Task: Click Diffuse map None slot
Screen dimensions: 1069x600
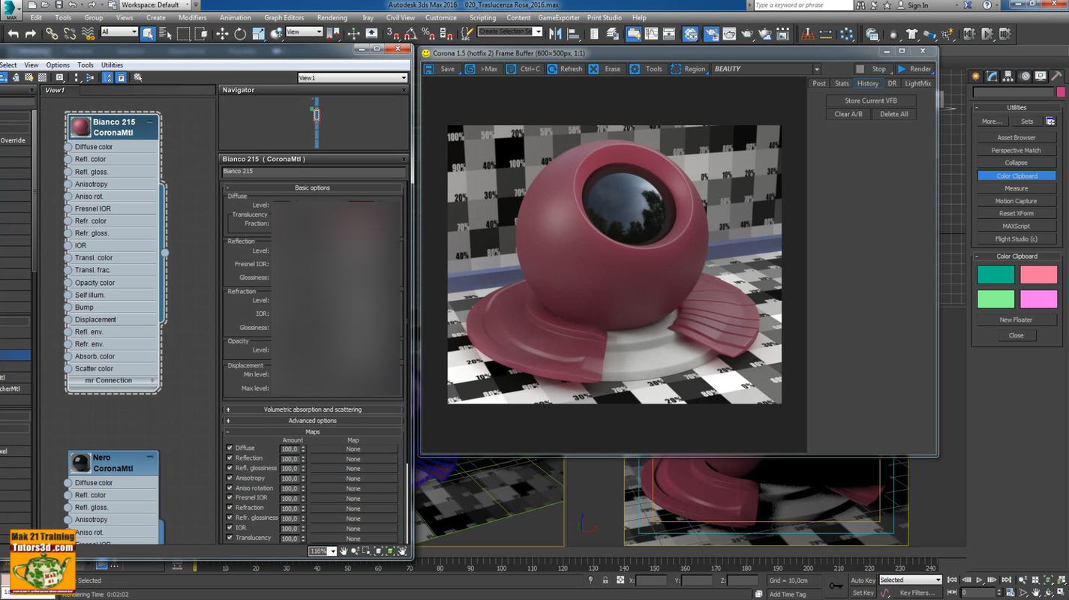Action: click(353, 448)
